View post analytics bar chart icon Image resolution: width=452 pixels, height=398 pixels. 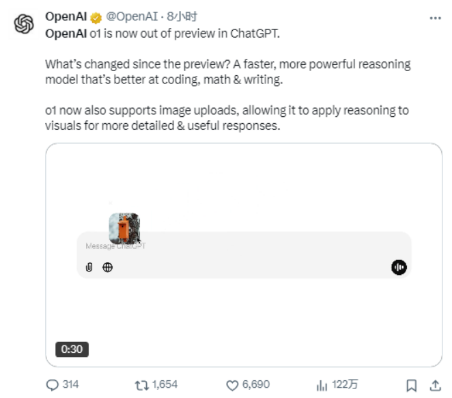(322, 385)
